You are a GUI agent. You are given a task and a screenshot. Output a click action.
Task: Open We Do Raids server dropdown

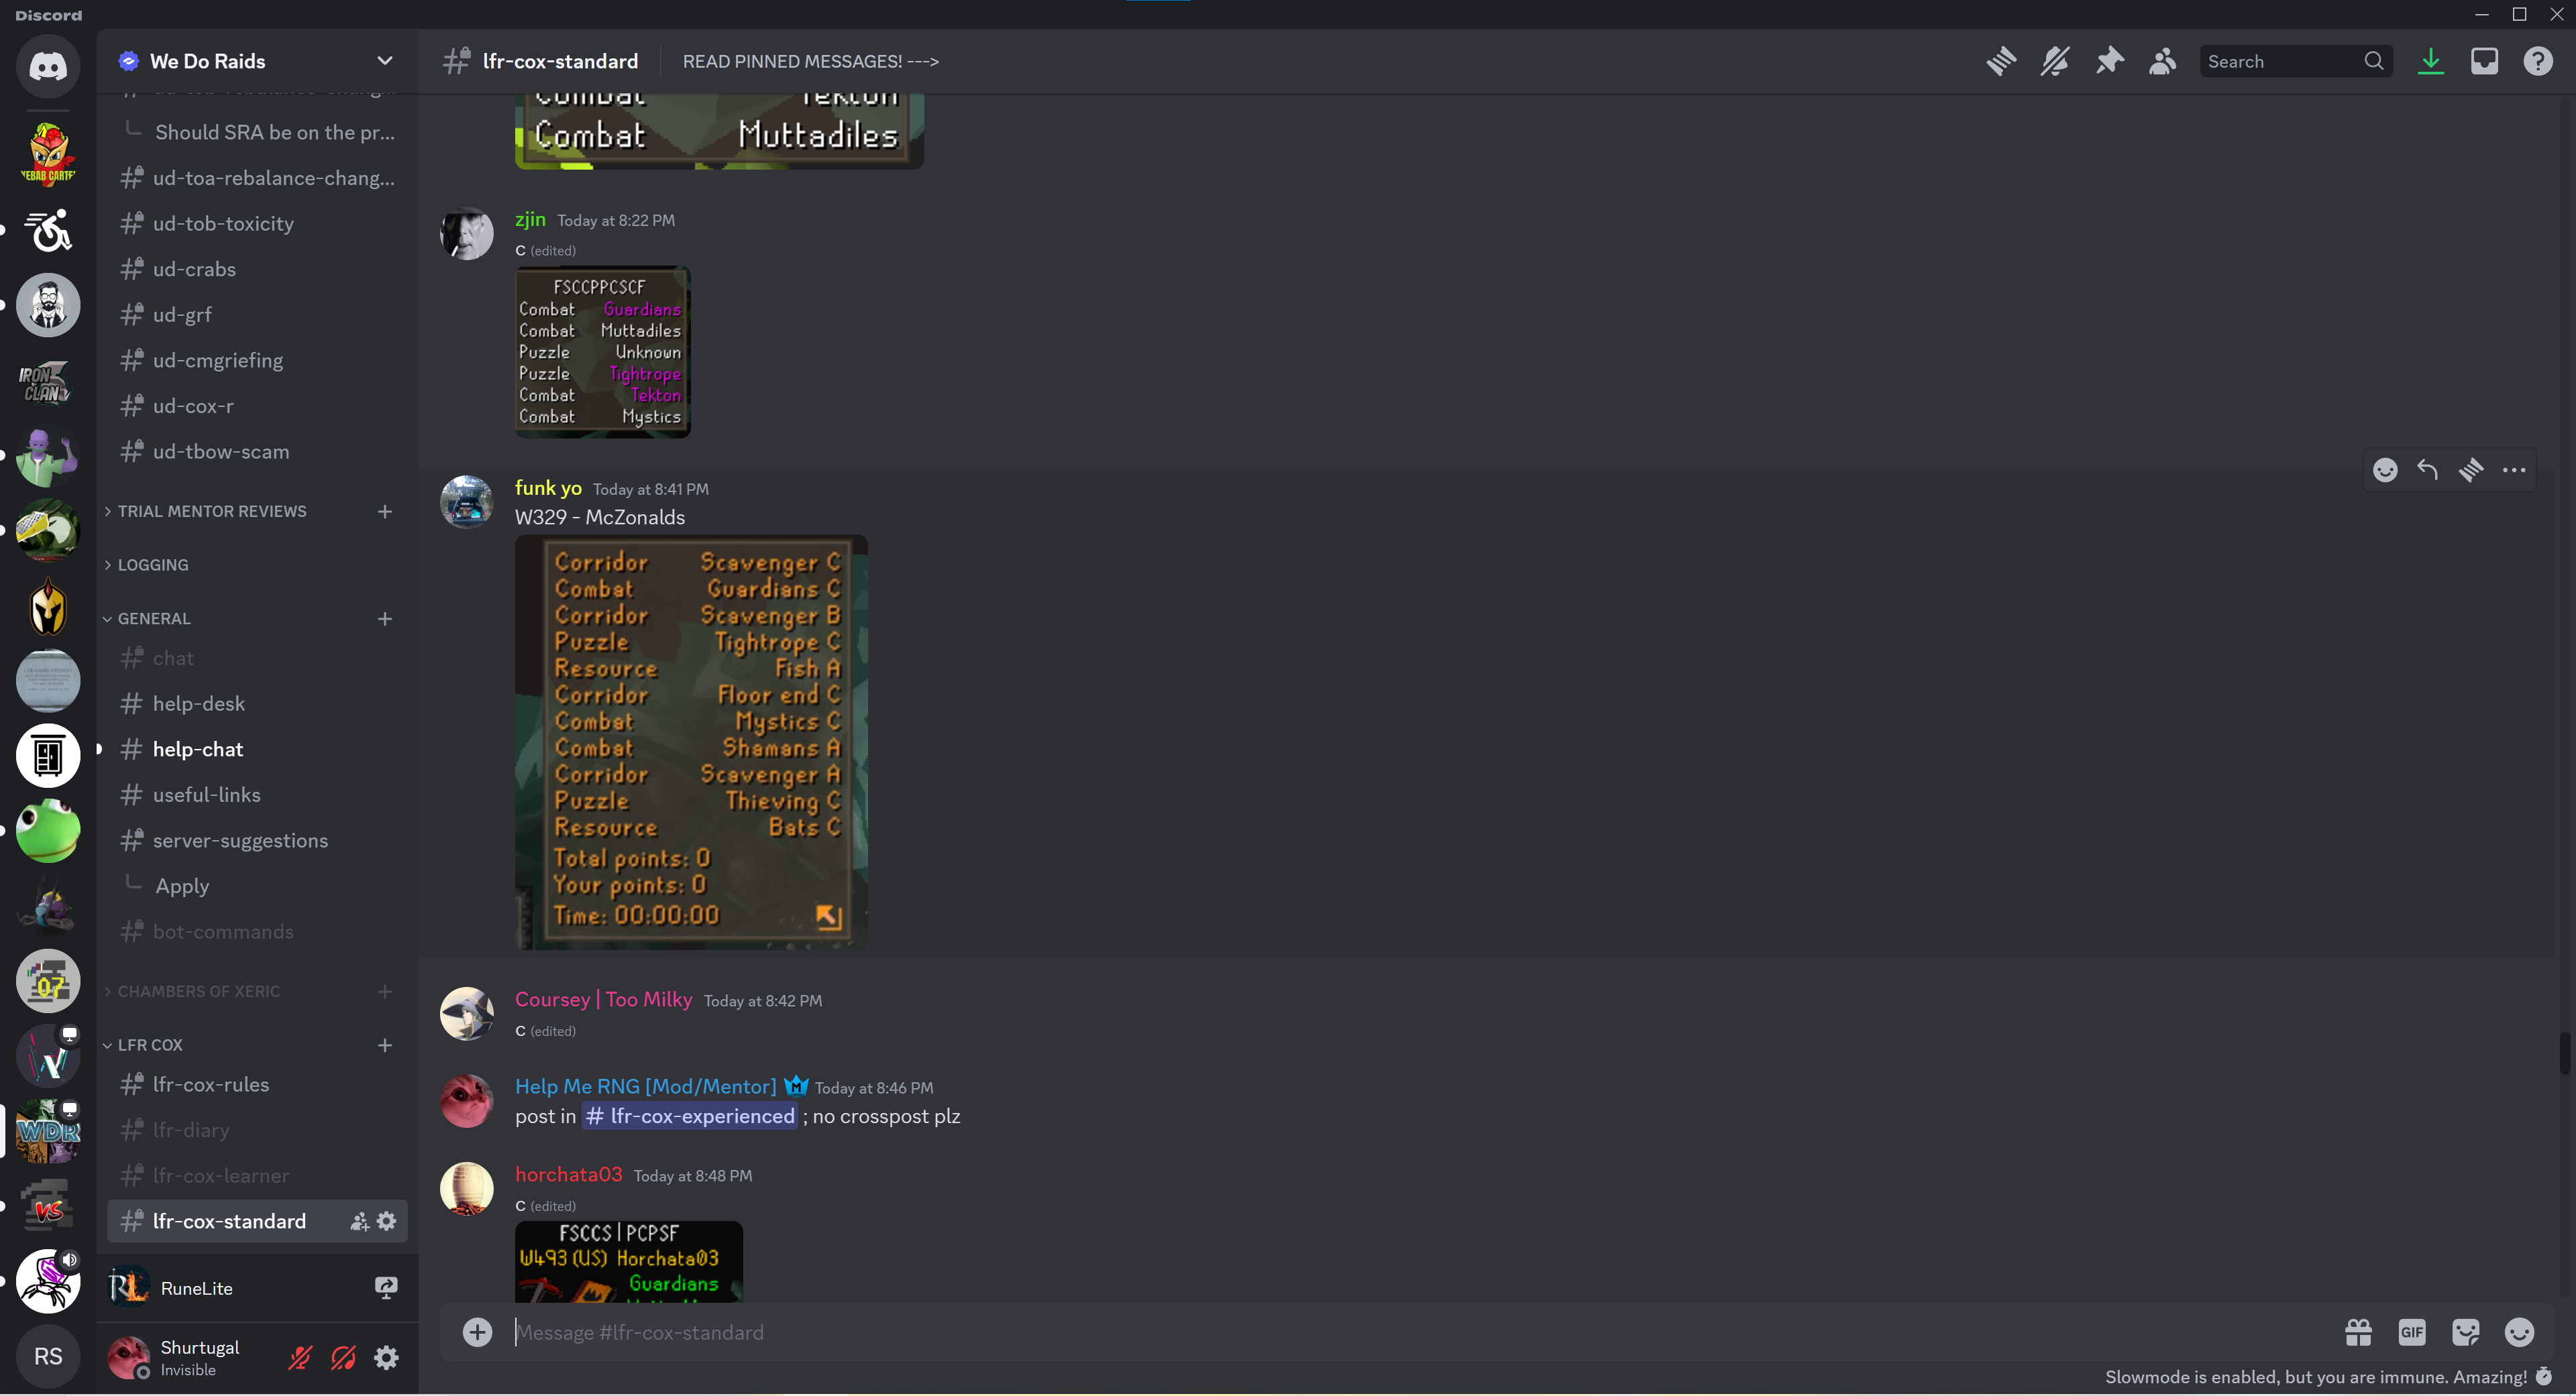384,61
